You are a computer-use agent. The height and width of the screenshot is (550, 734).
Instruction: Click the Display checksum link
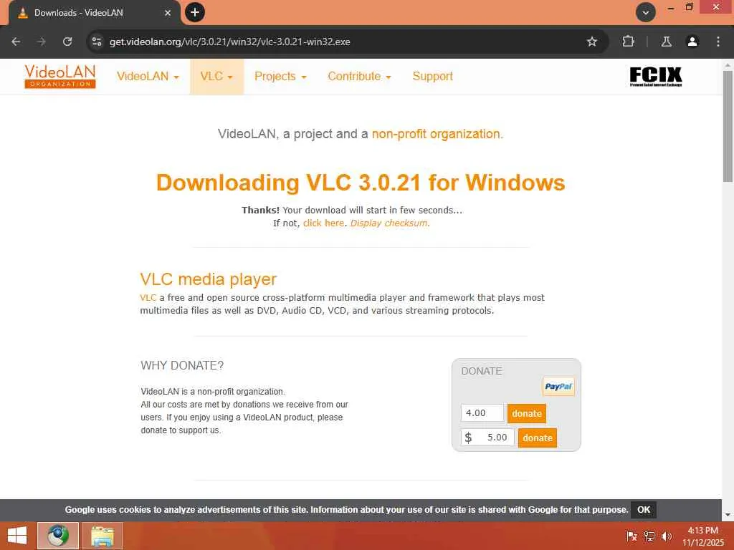click(389, 223)
